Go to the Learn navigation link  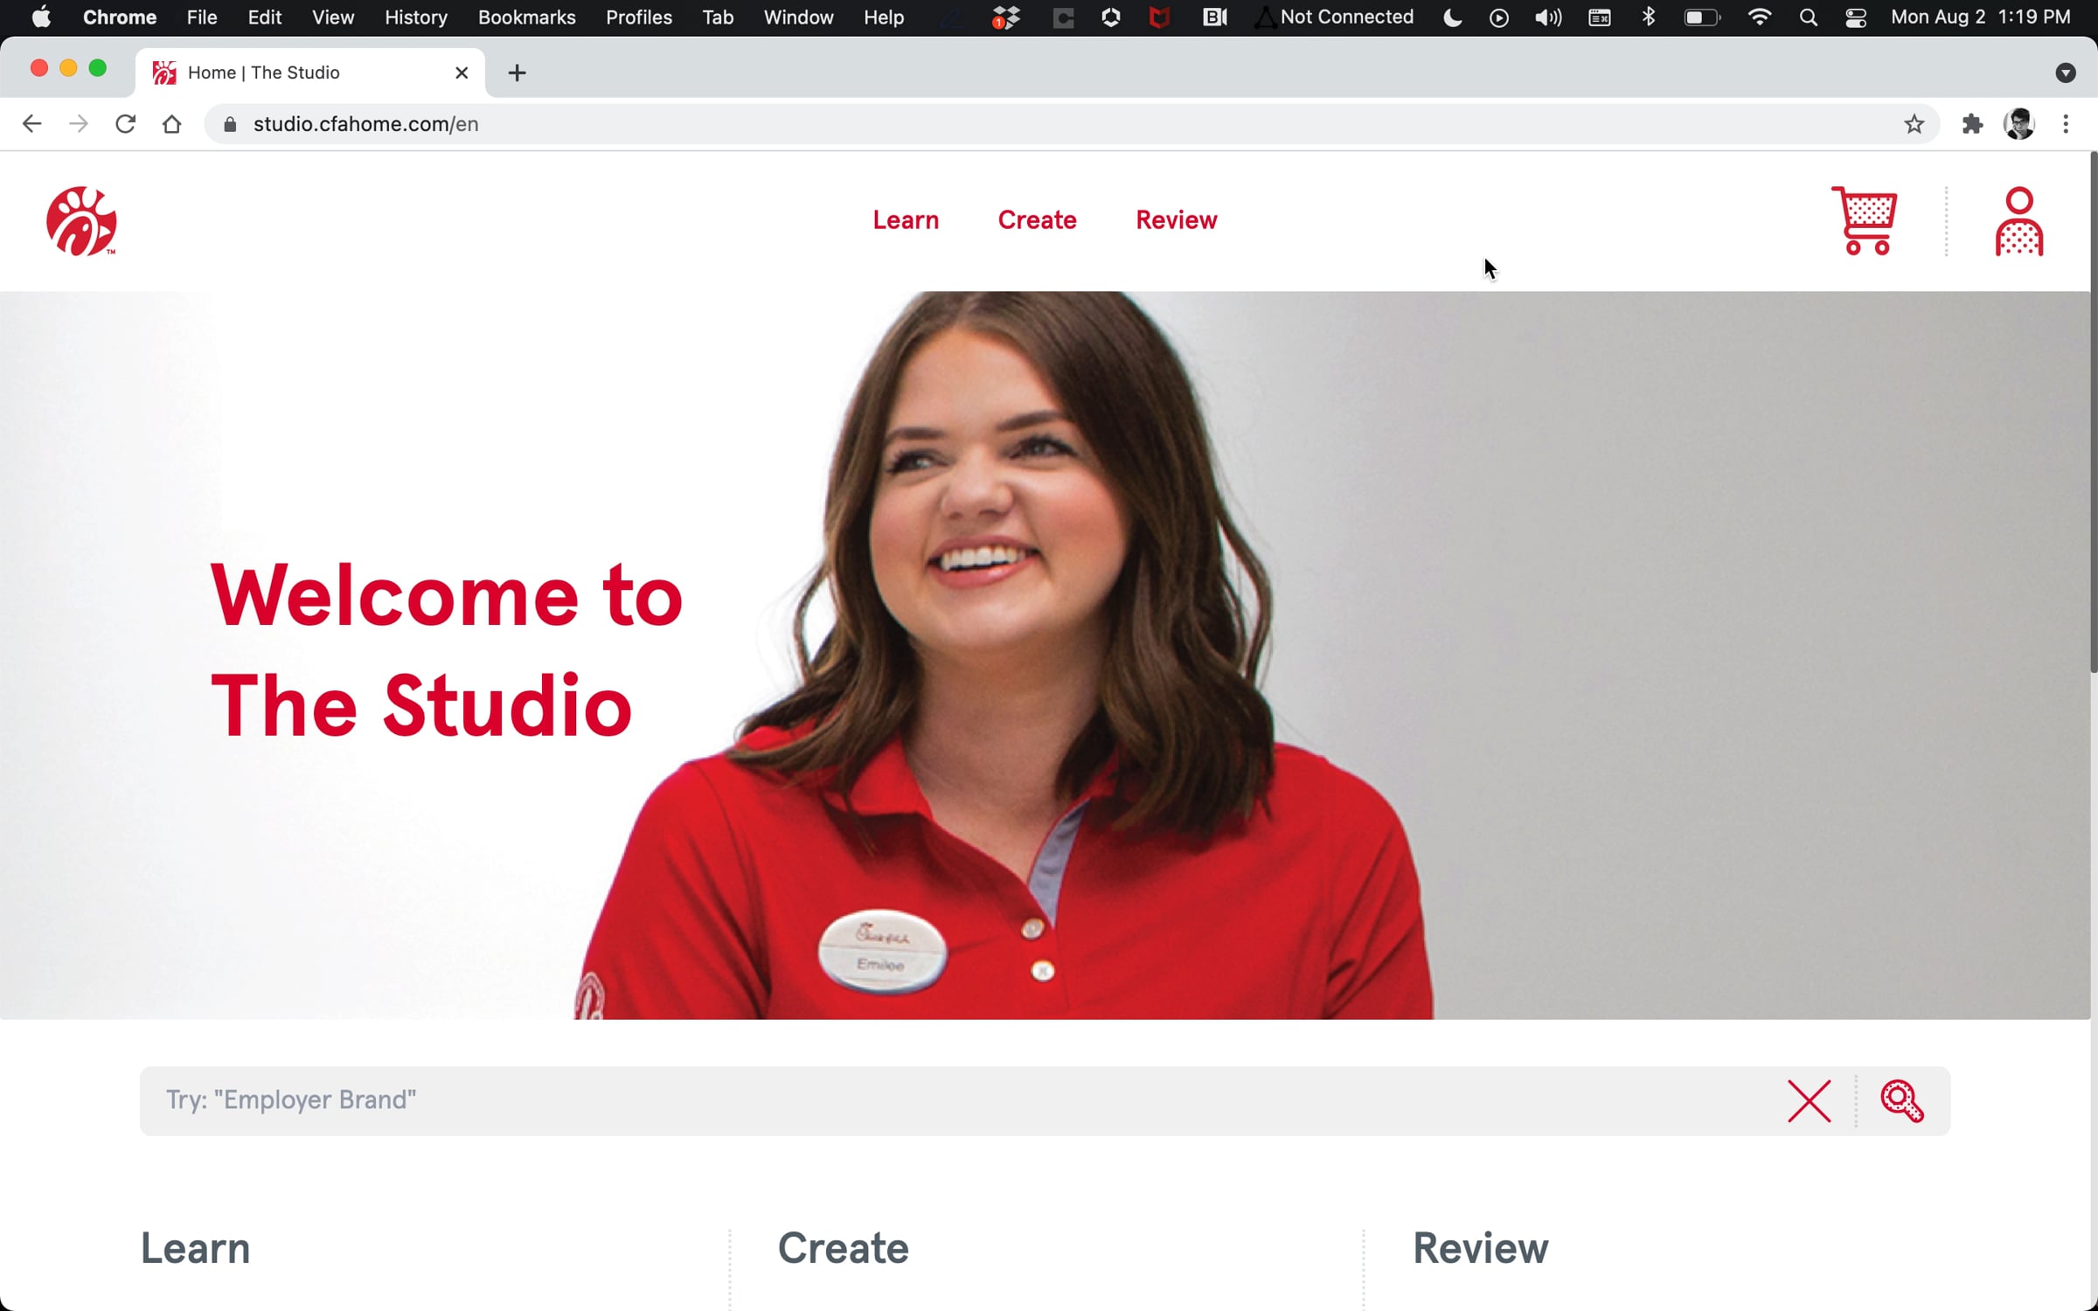906,220
